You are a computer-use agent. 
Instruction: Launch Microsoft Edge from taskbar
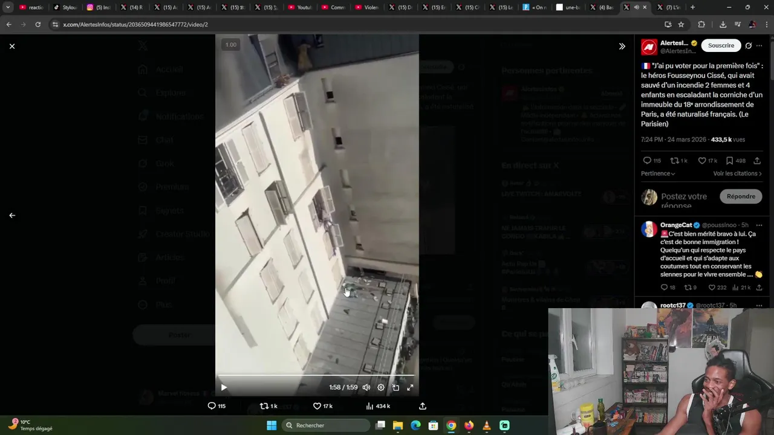click(415, 425)
